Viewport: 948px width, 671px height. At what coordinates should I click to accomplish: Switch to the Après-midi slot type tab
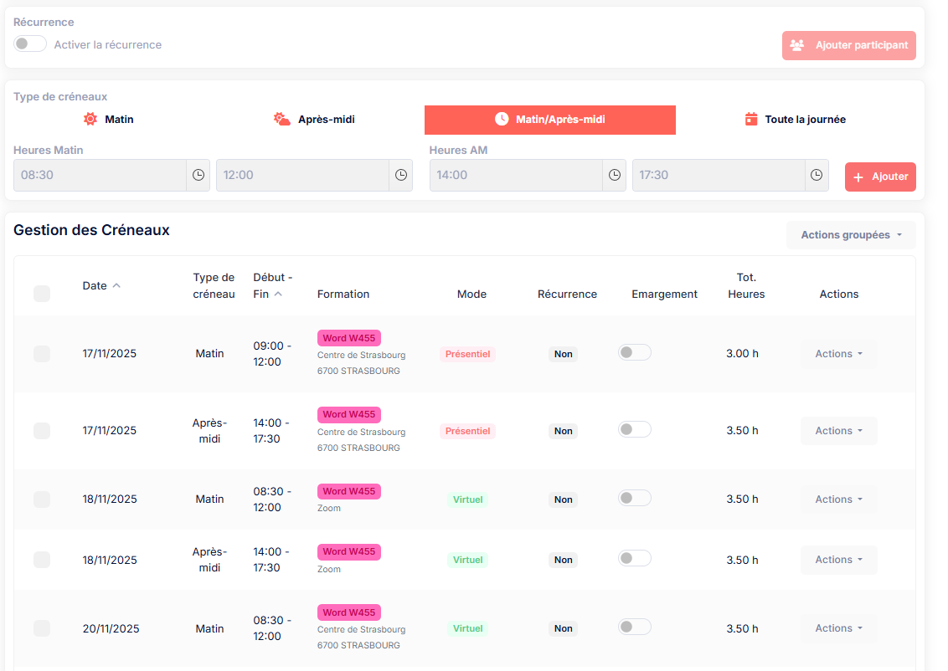tap(314, 120)
